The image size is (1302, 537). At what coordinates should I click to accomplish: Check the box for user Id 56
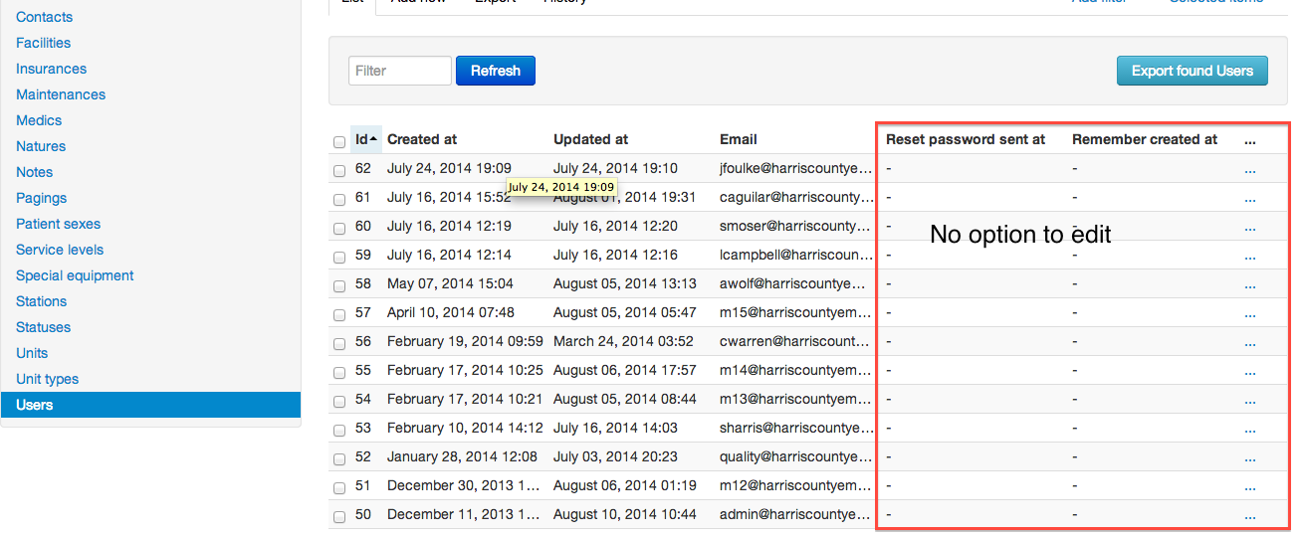339,344
